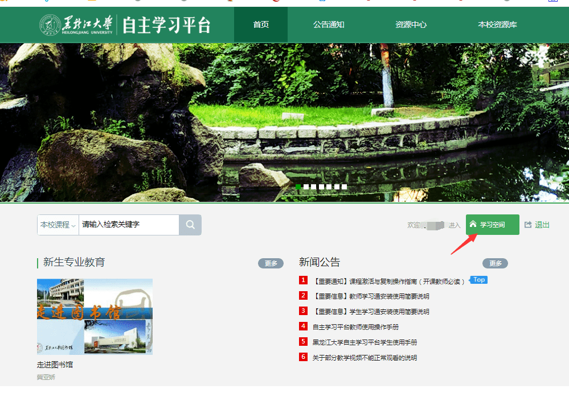Image resolution: width=569 pixels, height=393 pixels.
Task: Select the fourth carousel indicator dot
Action: pos(321,186)
